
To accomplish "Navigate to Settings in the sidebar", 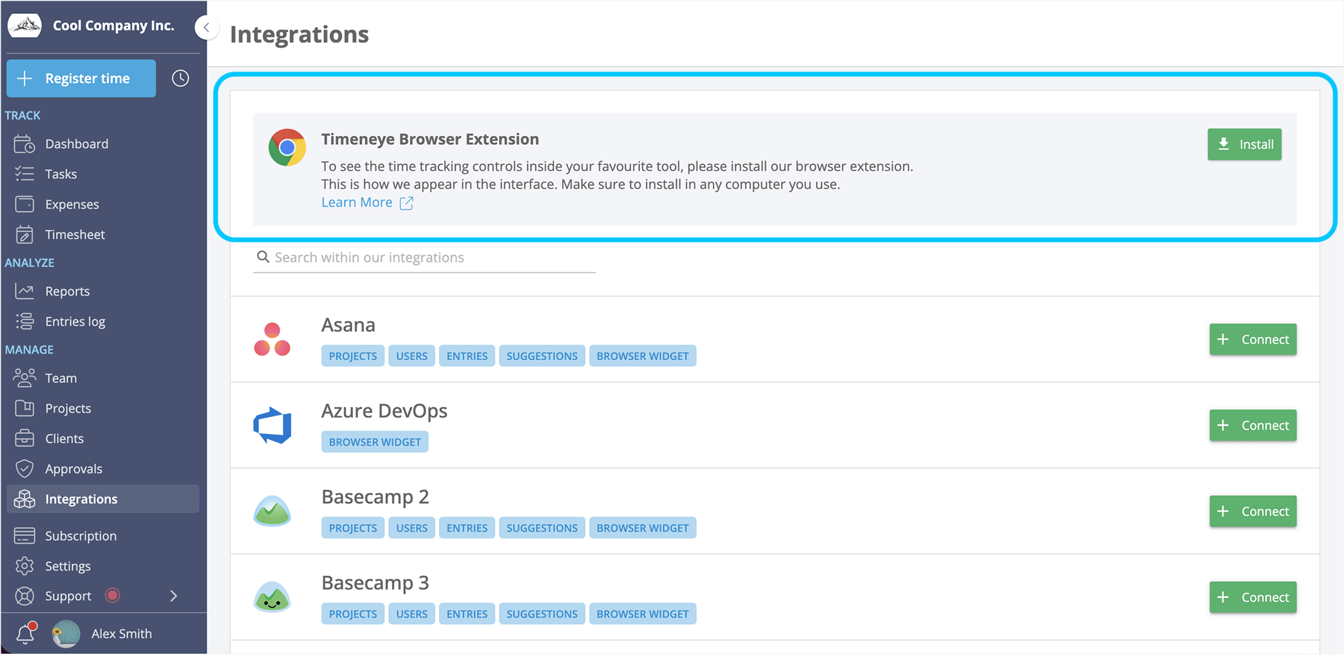I will click(67, 566).
